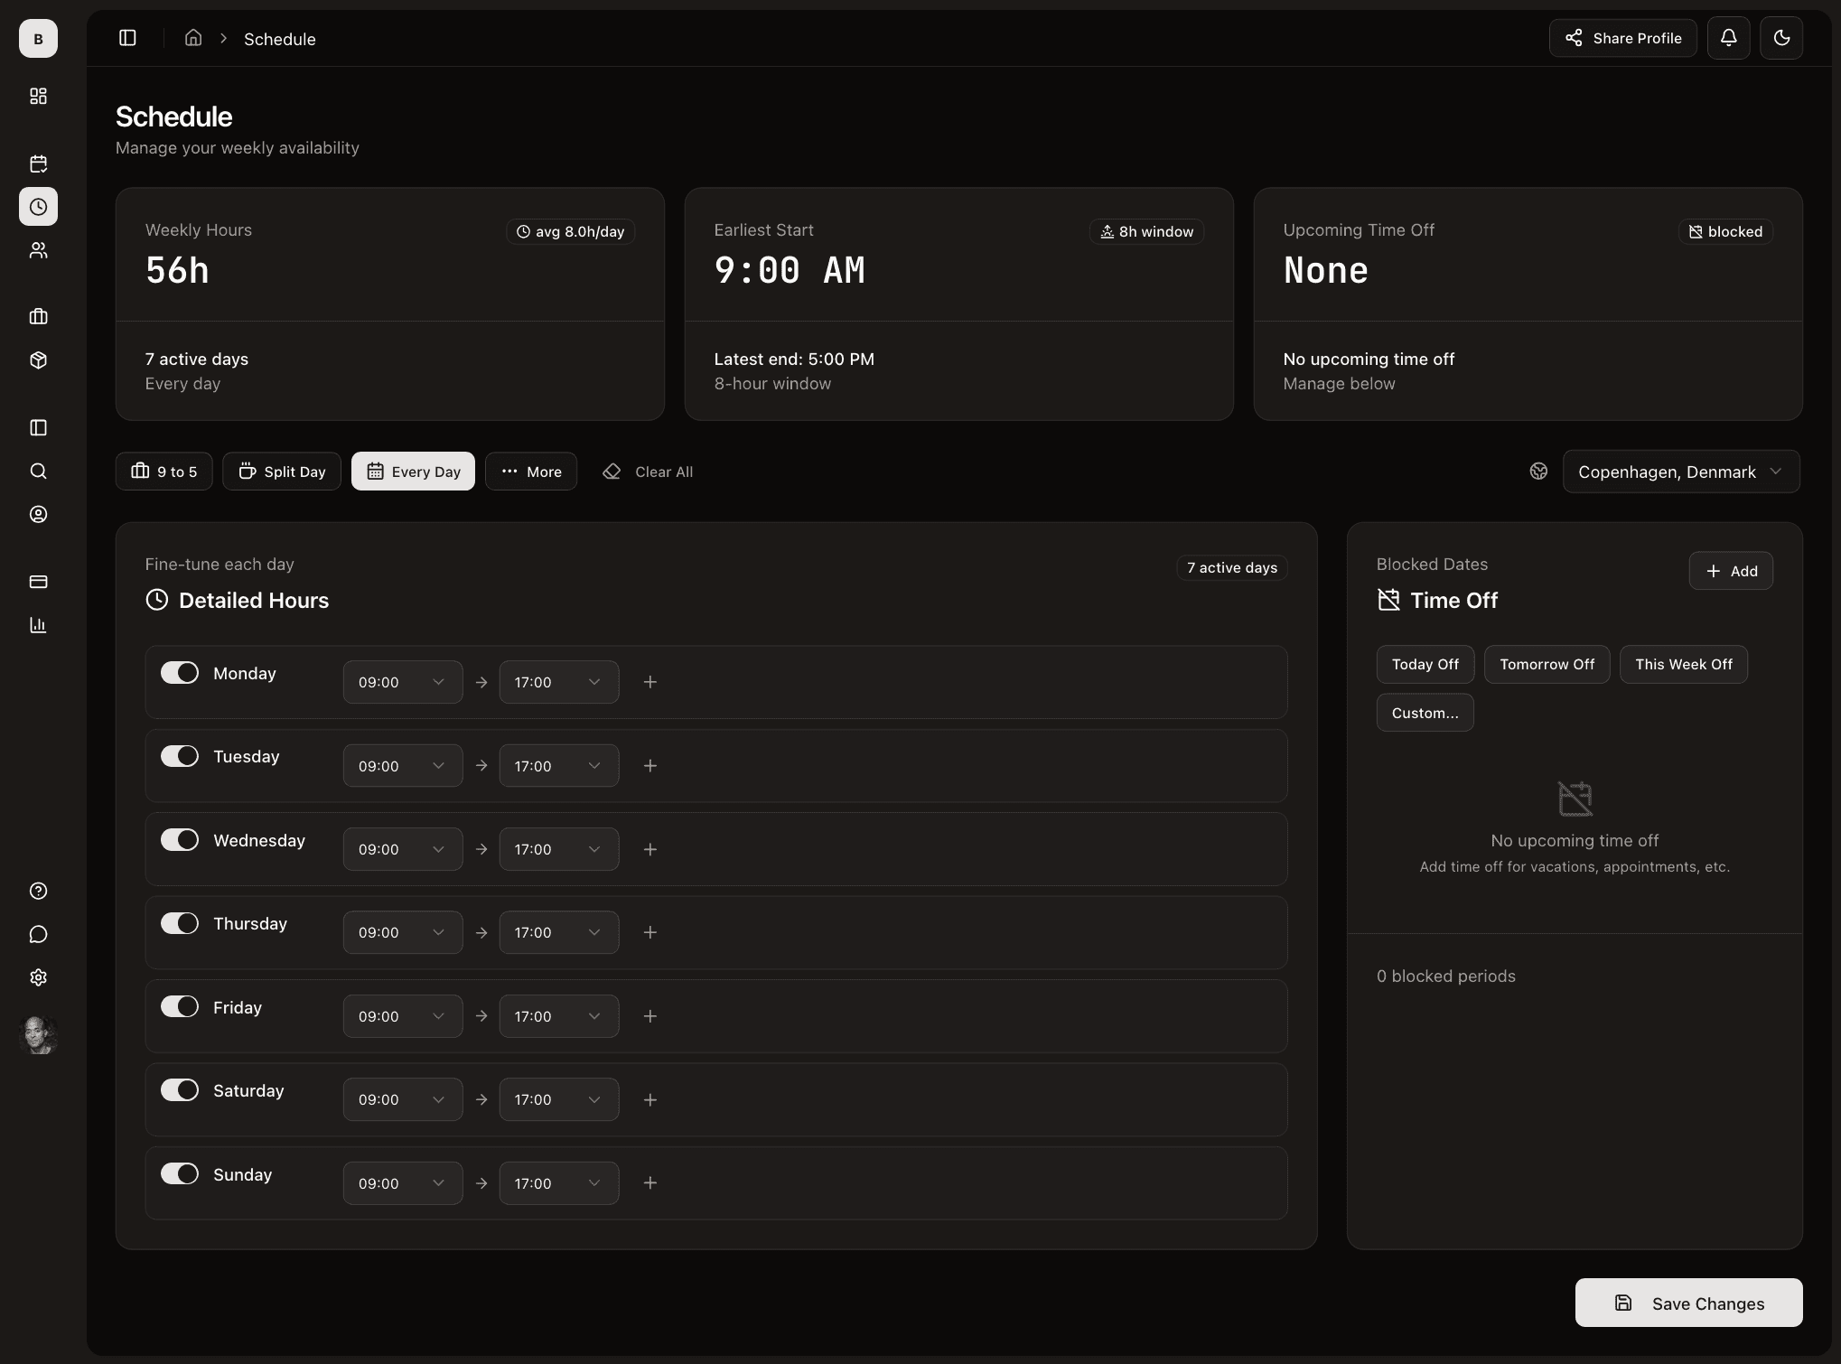Open the payments card icon in sidebar

[38, 582]
